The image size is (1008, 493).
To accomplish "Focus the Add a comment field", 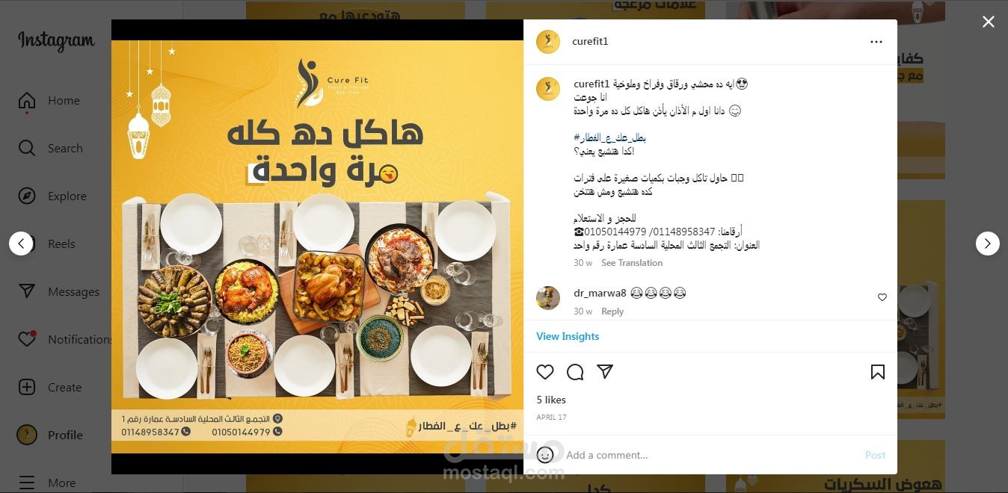I will (710, 455).
